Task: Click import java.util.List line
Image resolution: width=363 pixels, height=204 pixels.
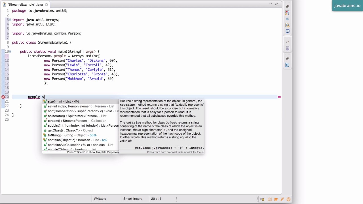Action: point(34,24)
